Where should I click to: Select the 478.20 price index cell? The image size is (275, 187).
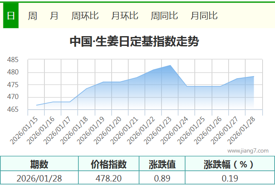pos(109,178)
